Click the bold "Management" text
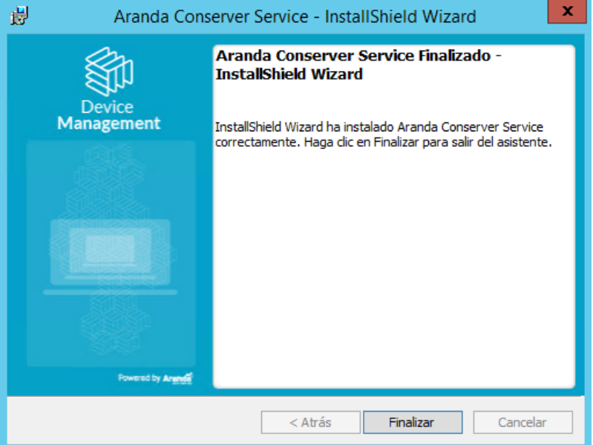 point(109,123)
